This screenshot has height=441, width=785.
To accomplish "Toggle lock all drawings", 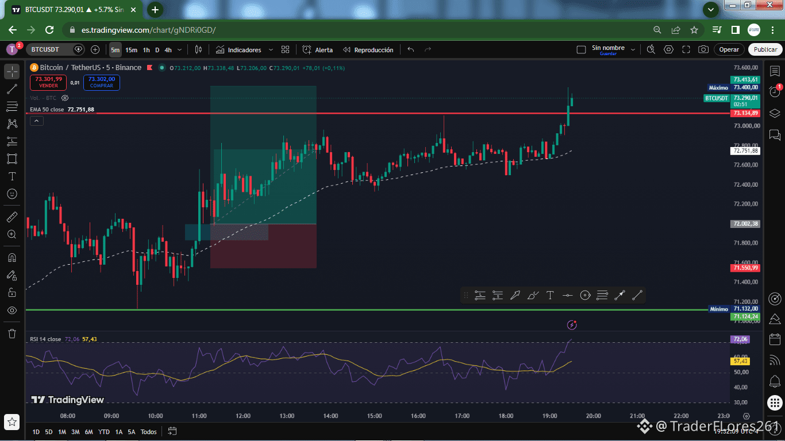I will [x=12, y=292].
